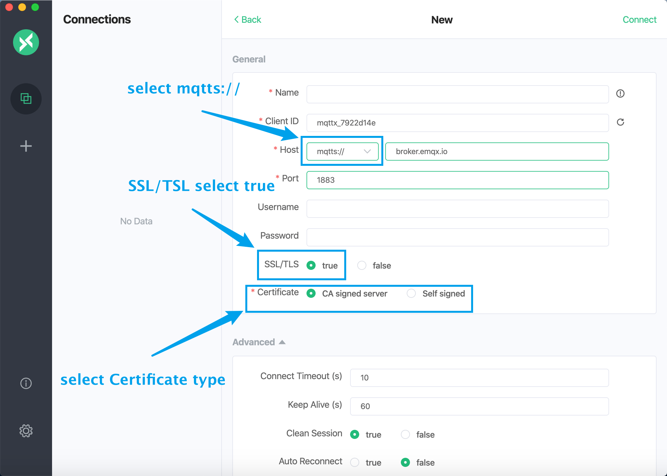Click the broker.emqx.io host input

497,151
